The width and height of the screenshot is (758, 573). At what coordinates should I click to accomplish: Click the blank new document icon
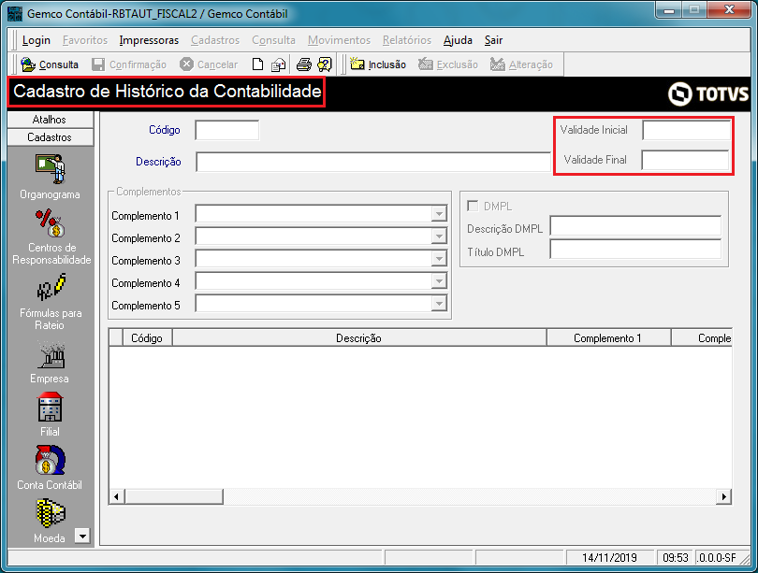click(257, 64)
